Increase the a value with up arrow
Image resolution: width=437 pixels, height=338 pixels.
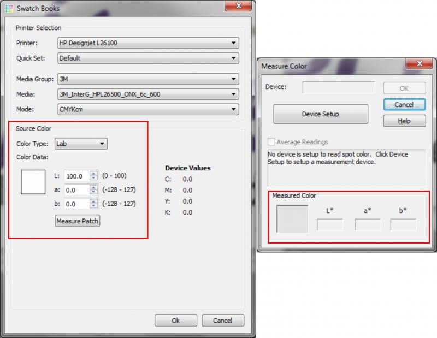click(x=93, y=187)
